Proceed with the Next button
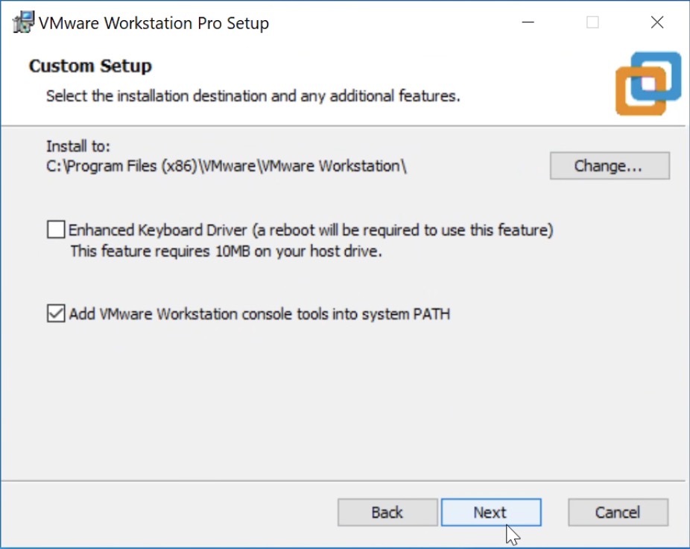 [x=490, y=512]
